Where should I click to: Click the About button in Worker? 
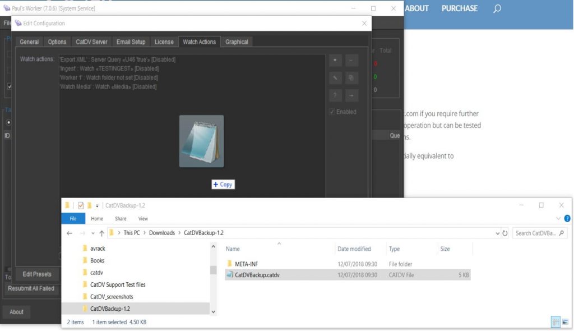[x=16, y=312]
